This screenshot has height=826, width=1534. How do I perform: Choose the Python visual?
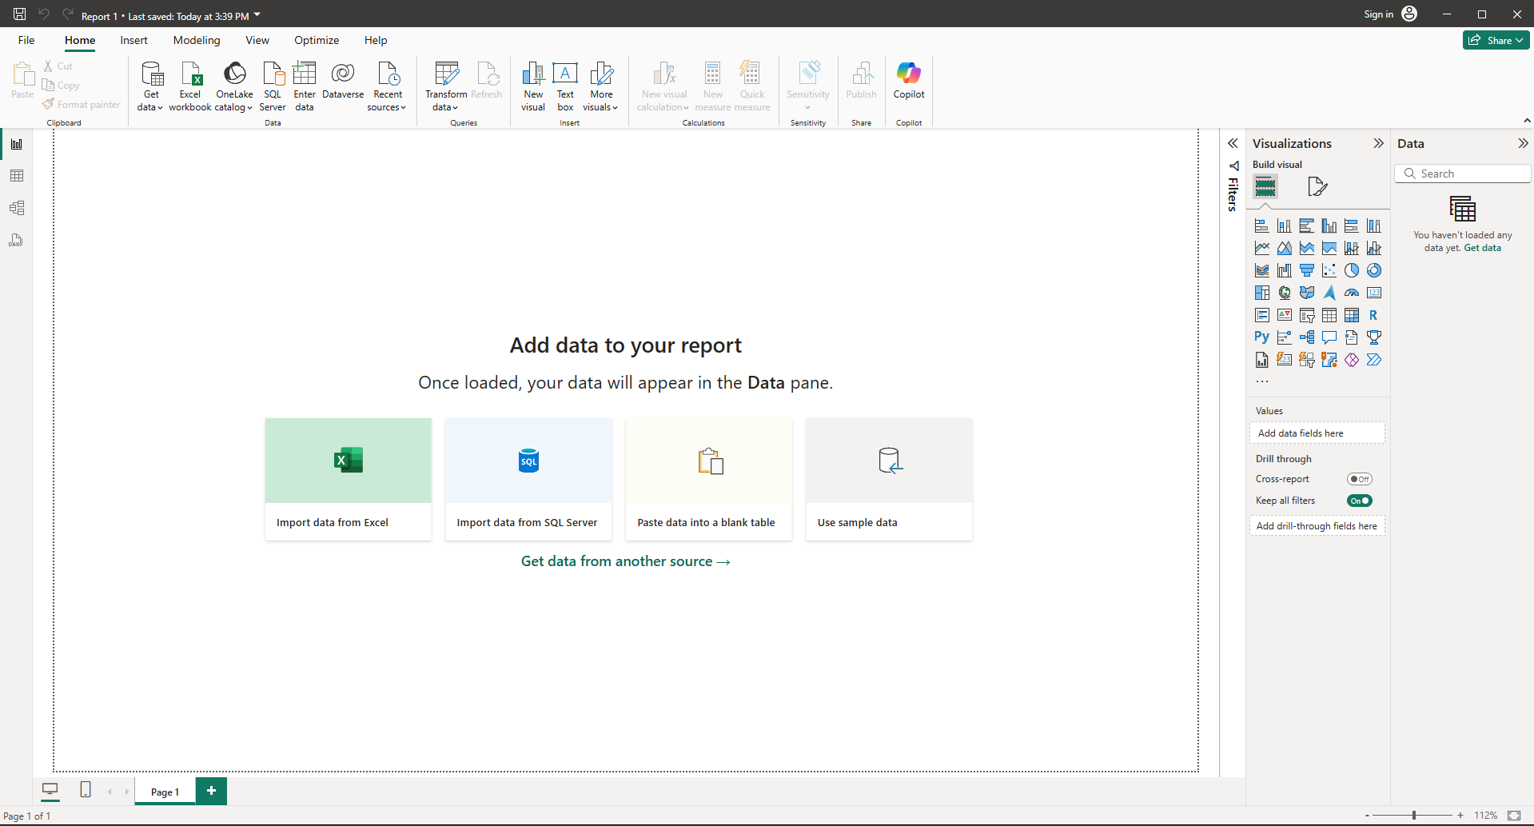[1262, 337]
